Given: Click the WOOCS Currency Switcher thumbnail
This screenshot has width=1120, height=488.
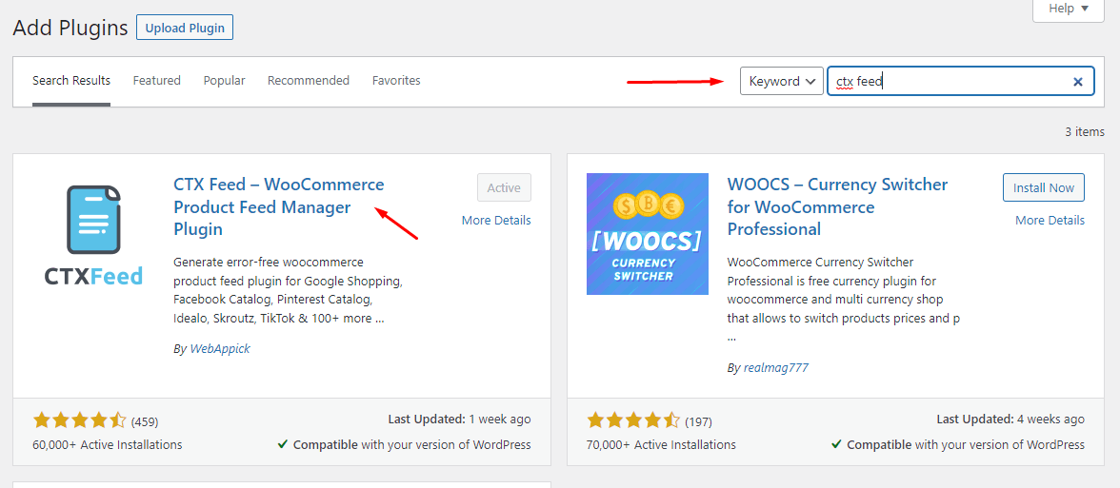Looking at the screenshot, I should coord(647,234).
